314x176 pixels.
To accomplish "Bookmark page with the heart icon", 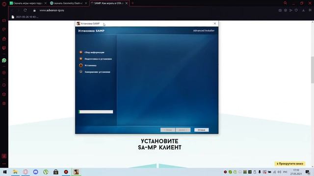I will pyautogui.click(x=296, y=10).
